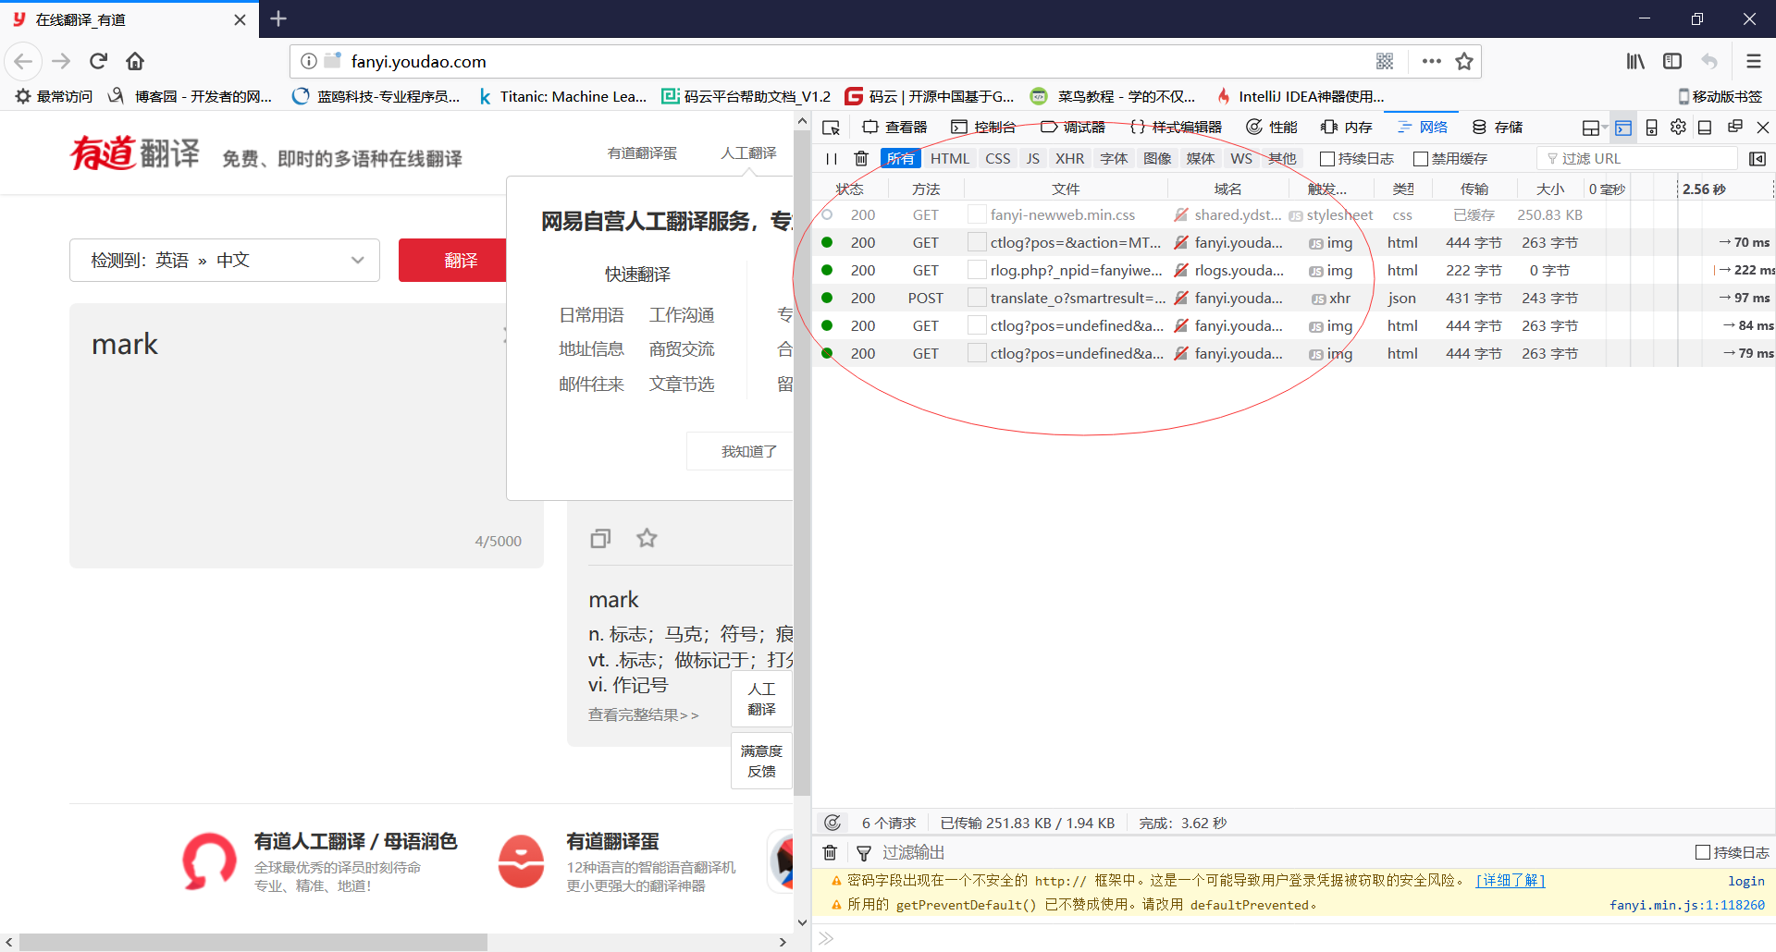Select the fanyi-newweb.min.css request row
Screen dimensions: 1776x952
1293,214
